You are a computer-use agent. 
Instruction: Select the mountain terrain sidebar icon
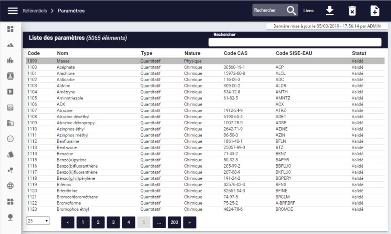(x=10, y=45)
